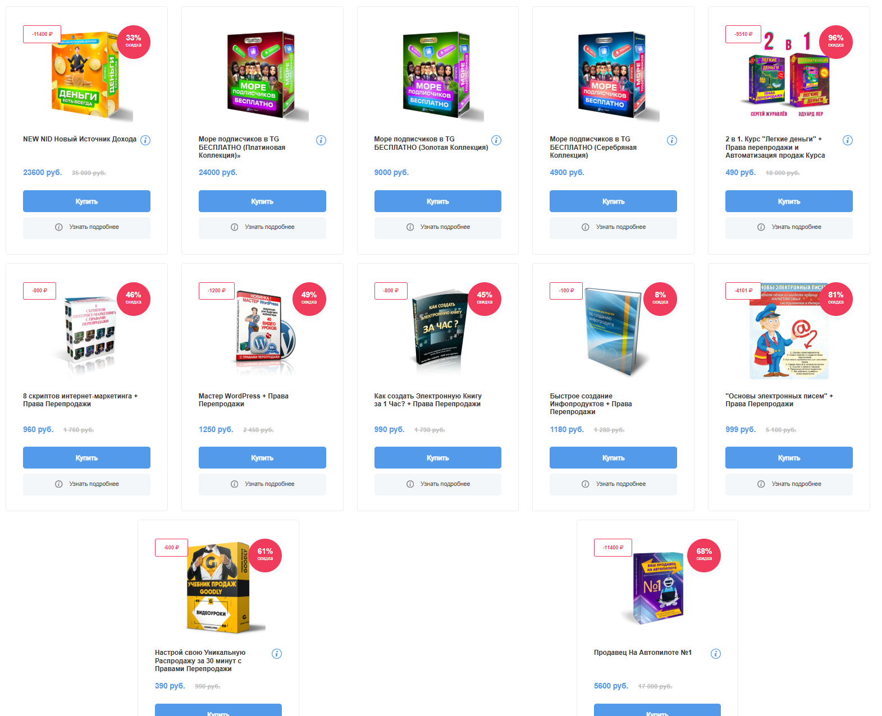
Task: Click the 96% скидка discount badge
Action: coord(836,42)
